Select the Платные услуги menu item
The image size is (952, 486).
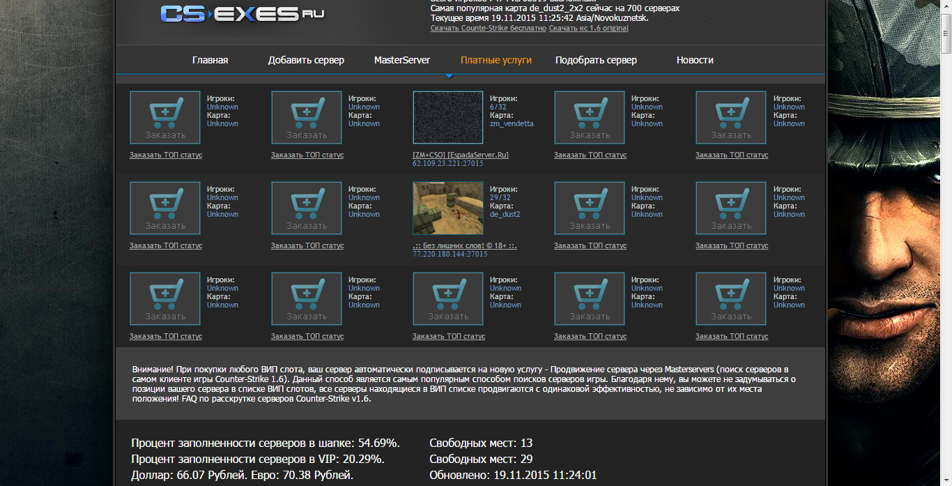pyautogui.click(x=496, y=60)
